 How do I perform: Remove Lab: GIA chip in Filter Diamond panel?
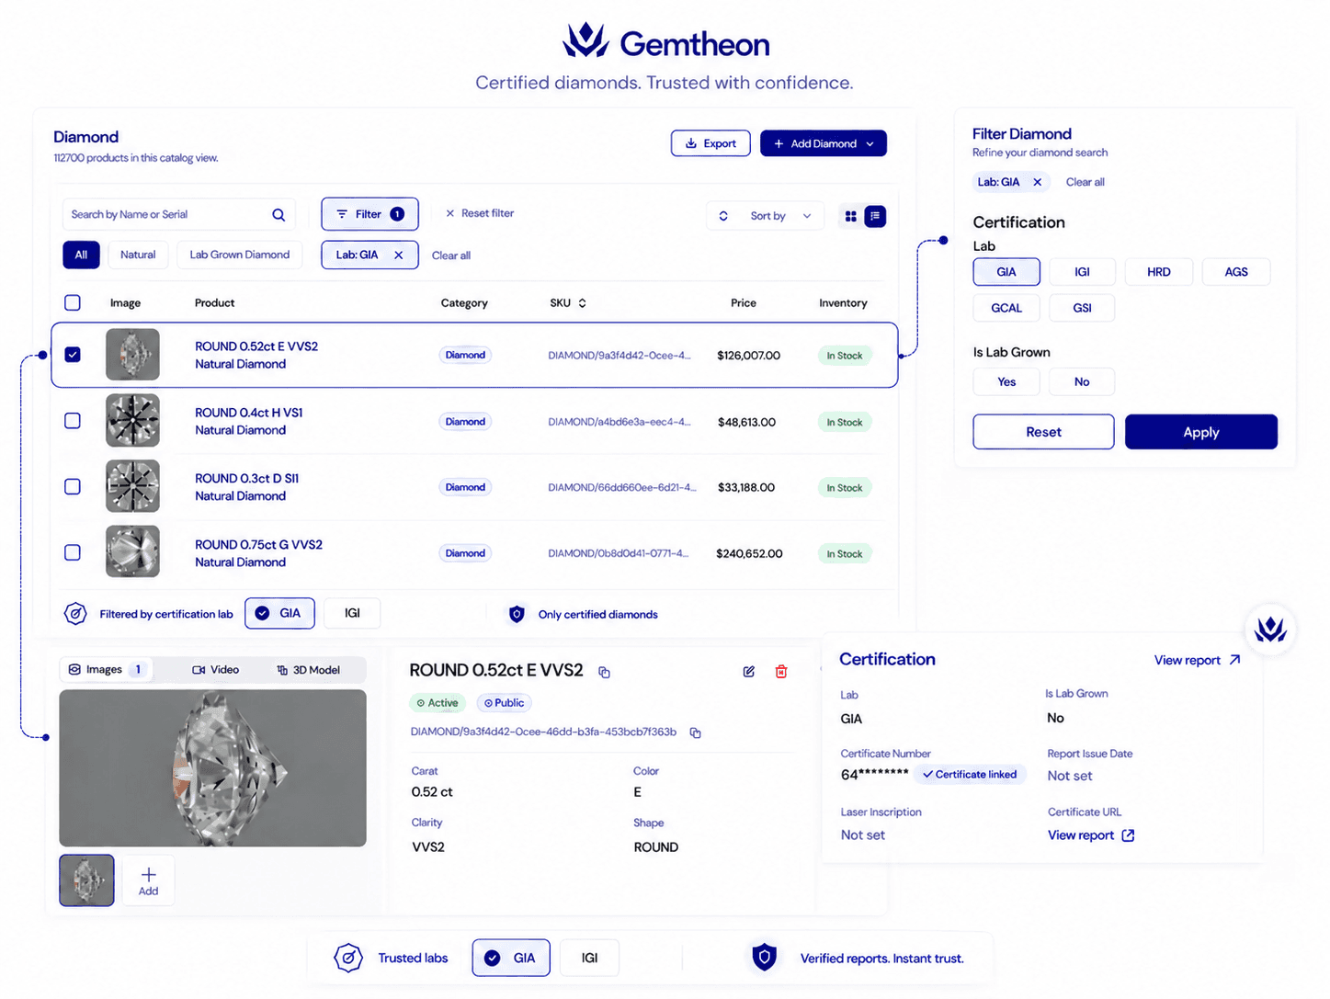pos(1038,182)
